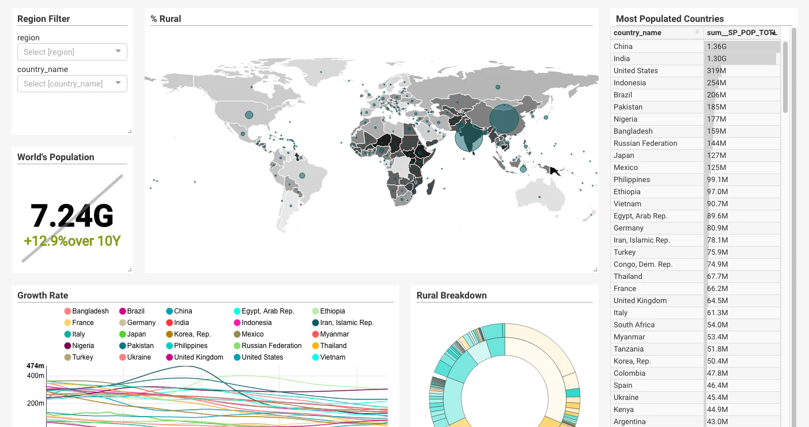Click the 1.30G value for India
809x427 pixels.
(x=717, y=58)
